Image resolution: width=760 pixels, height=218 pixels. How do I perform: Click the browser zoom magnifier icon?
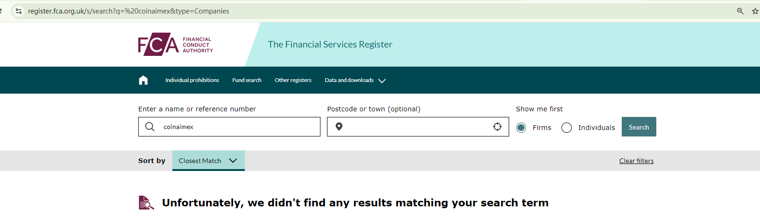[x=740, y=11]
